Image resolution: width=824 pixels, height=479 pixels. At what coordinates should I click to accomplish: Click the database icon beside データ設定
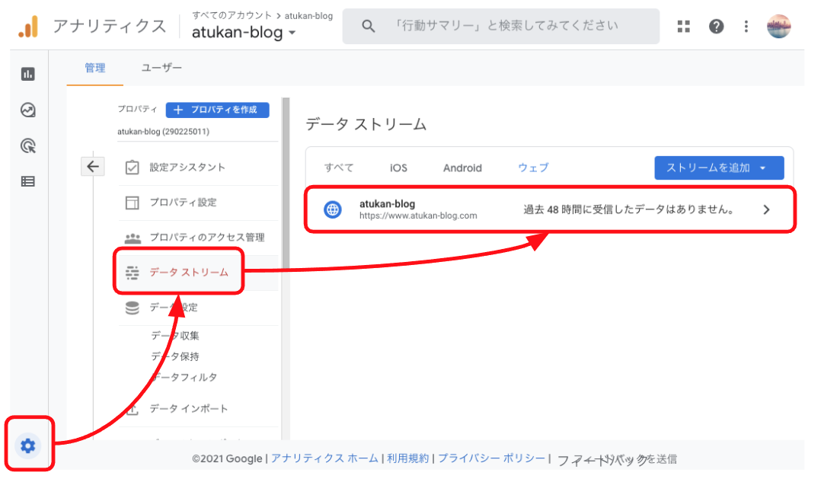[x=133, y=308]
